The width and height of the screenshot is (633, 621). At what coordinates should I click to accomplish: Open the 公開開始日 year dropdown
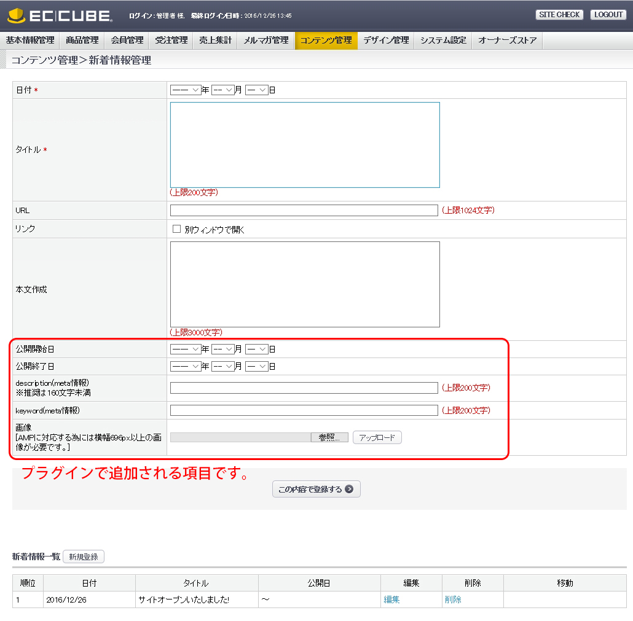click(x=186, y=349)
